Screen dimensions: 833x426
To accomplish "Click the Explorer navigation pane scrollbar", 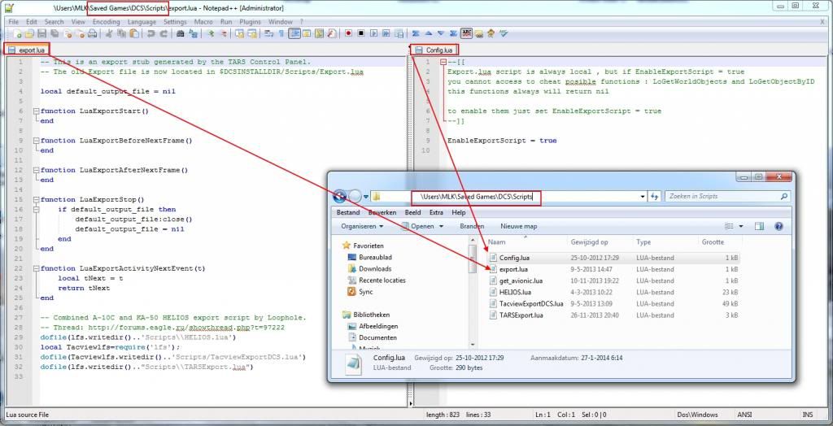I will pyautogui.click(x=473, y=293).
